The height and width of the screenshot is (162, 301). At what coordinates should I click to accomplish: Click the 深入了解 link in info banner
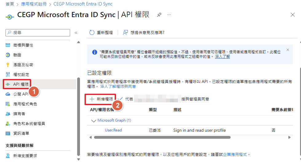(x=222, y=57)
